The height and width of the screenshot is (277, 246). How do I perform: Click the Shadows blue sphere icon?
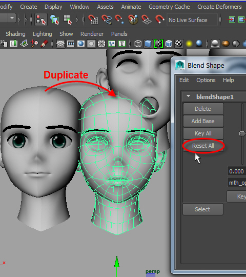[x=199, y=44]
